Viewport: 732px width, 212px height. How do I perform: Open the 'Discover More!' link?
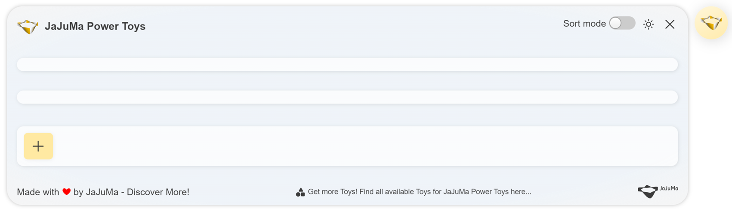click(158, 192)
